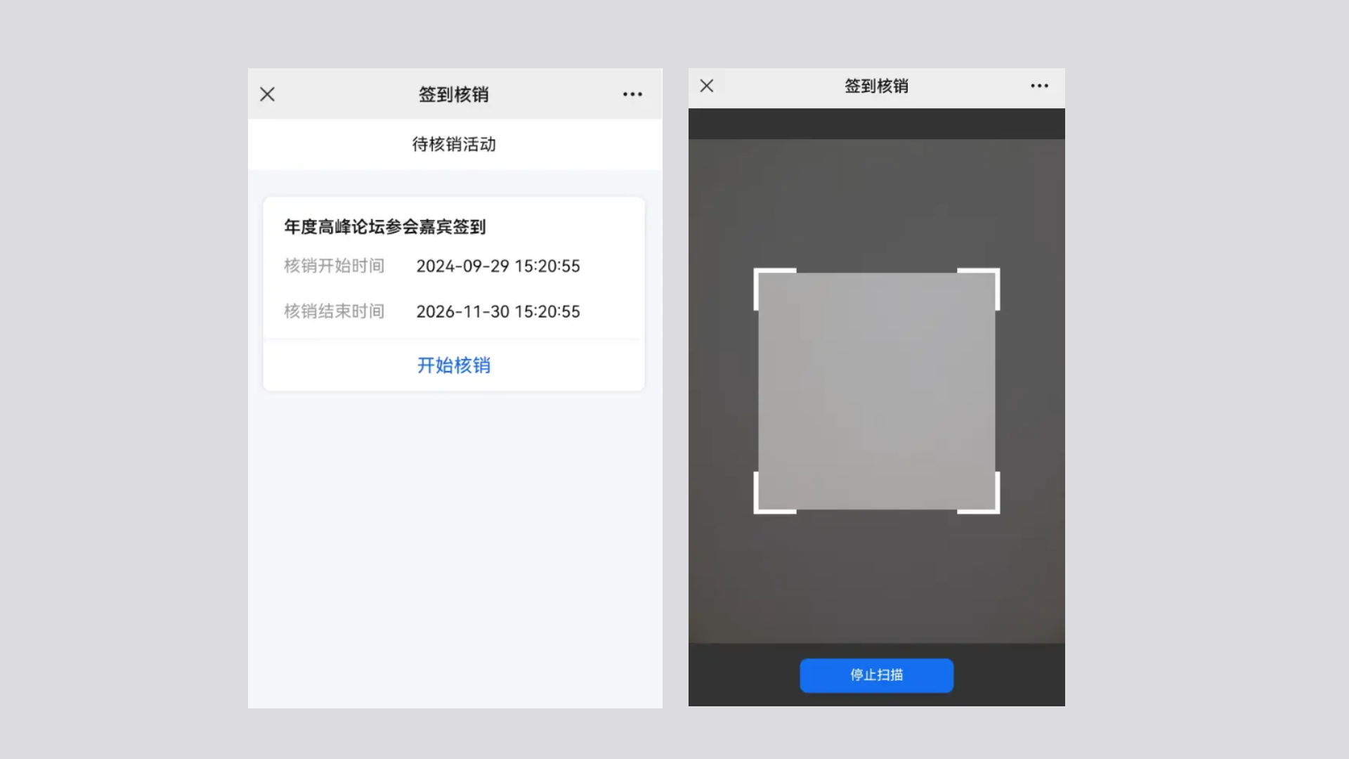Select the 待核销活动 tab header
This screenshot has width=1349, height=759.
click(x=454, y=144)
